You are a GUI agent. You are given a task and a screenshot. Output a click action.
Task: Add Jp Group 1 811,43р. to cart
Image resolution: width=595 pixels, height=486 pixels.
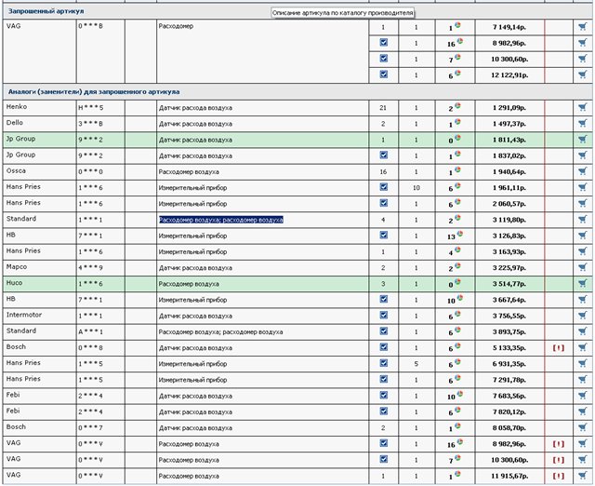click(583, 139)
